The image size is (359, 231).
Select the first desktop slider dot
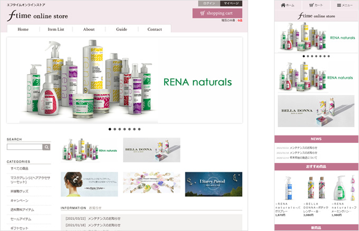(110, 129)
